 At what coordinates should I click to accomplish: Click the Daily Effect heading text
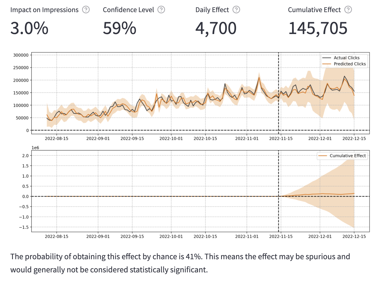(212, 10)
